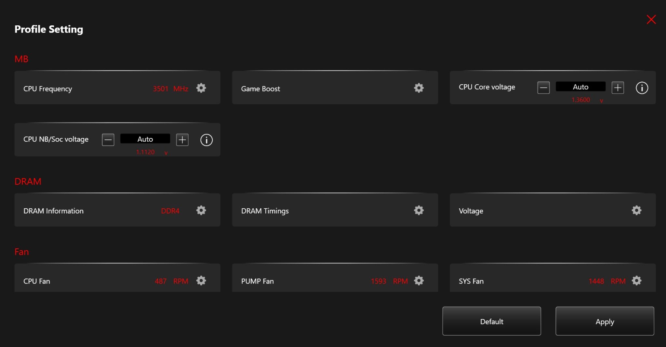Click CPU Core voltage Auto field
The height and width of the screenshot is (347, 666).
coord(580,87)
